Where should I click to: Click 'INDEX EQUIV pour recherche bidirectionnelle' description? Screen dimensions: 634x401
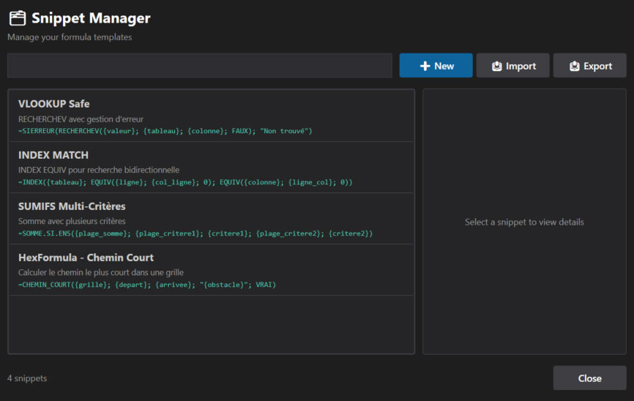pos(99,170)
